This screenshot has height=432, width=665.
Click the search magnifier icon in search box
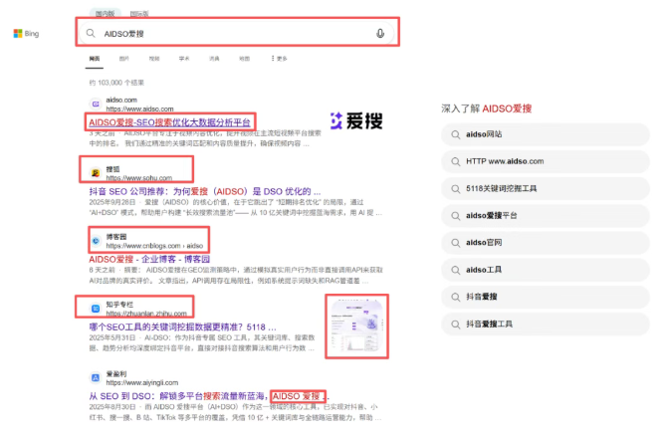[x=91, y=33]
